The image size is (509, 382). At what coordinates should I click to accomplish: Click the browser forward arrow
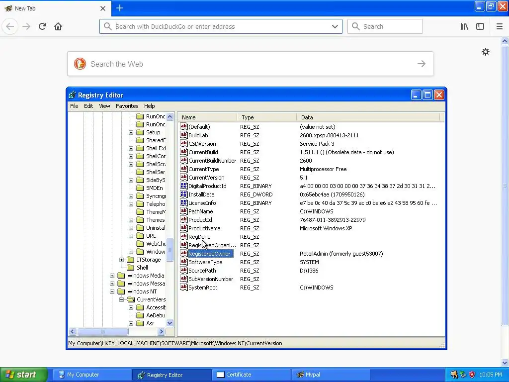[26, 26]
